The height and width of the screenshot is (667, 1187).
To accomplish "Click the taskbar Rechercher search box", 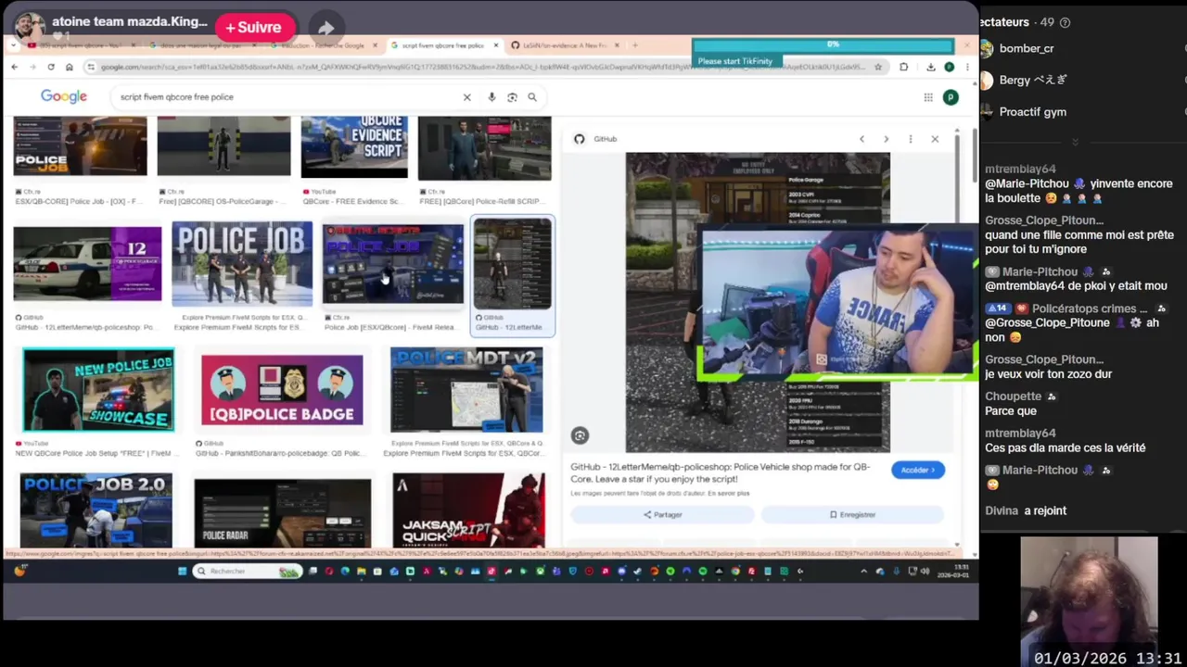I will (249, 571).
